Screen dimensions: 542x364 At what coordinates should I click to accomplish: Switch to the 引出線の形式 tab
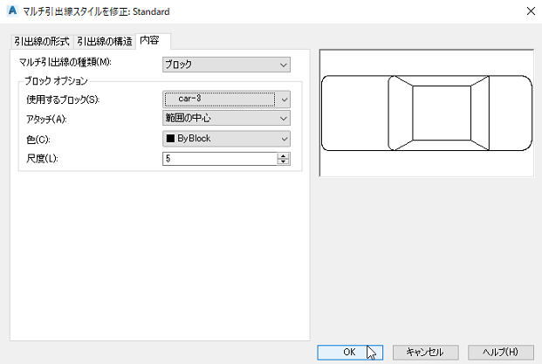click(x=42, y=42)
